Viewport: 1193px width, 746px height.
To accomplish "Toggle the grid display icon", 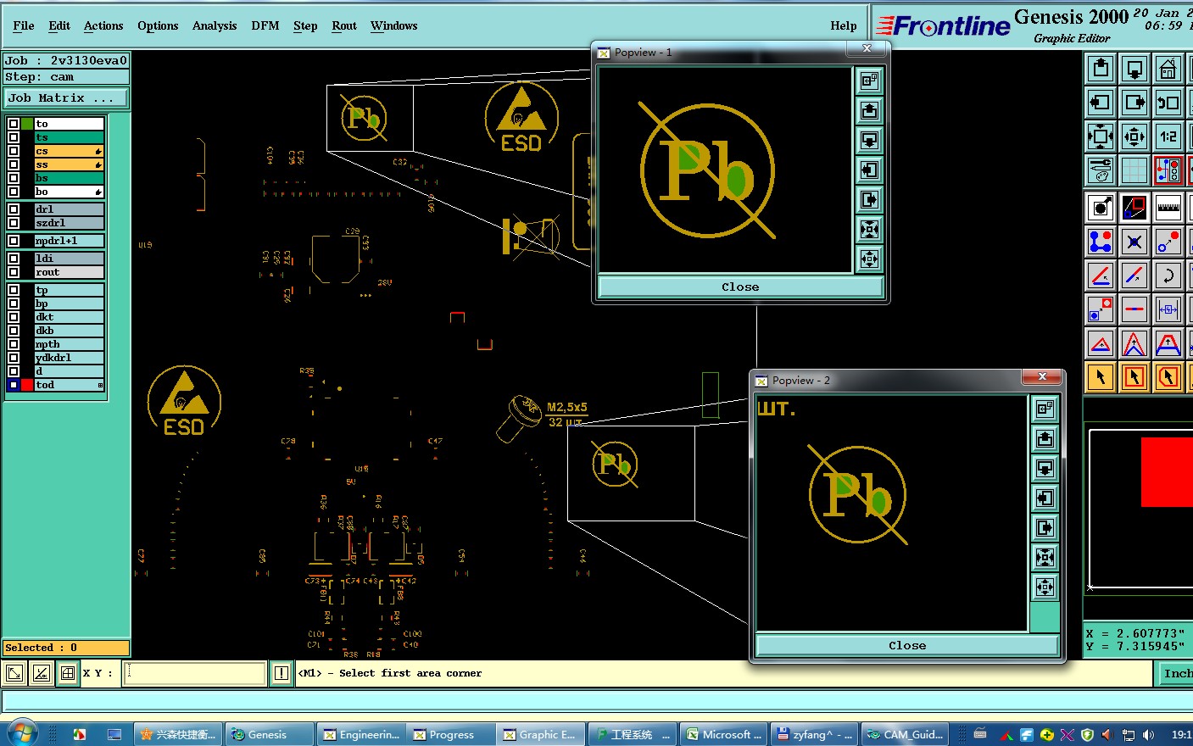I will 1134,170.
